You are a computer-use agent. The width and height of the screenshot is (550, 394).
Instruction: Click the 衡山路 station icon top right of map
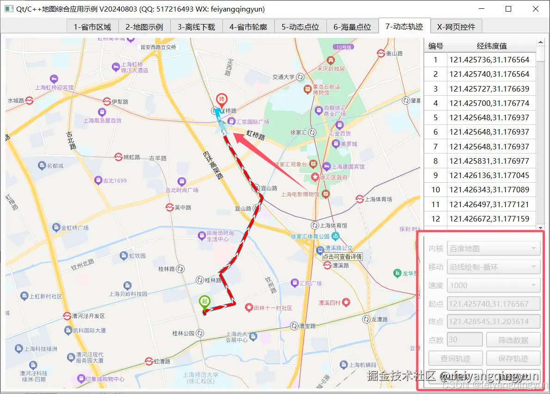(380, 53)
